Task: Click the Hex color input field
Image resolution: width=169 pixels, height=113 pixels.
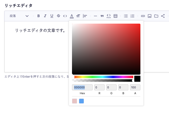Action: (82, 88)
